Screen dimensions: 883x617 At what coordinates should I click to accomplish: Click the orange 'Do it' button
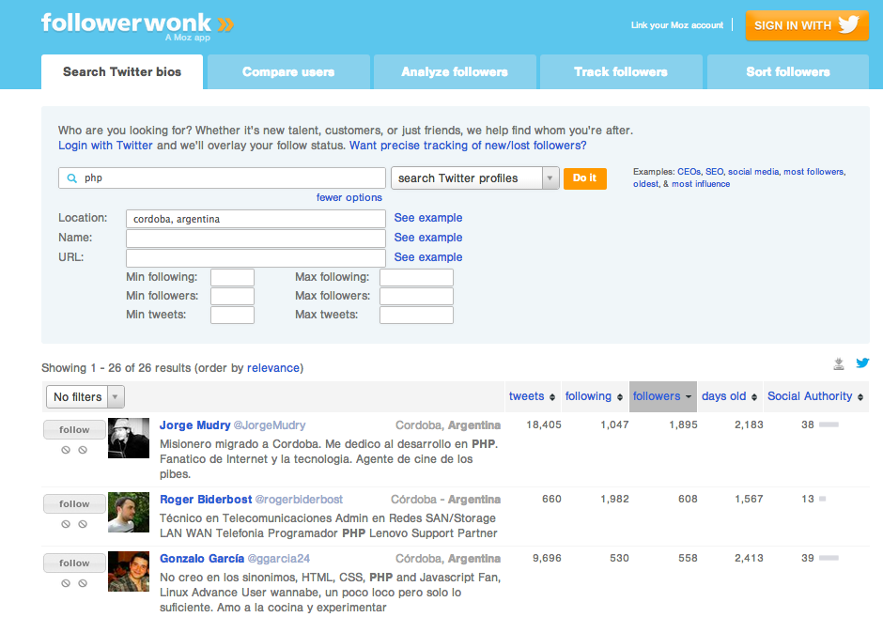584,178
